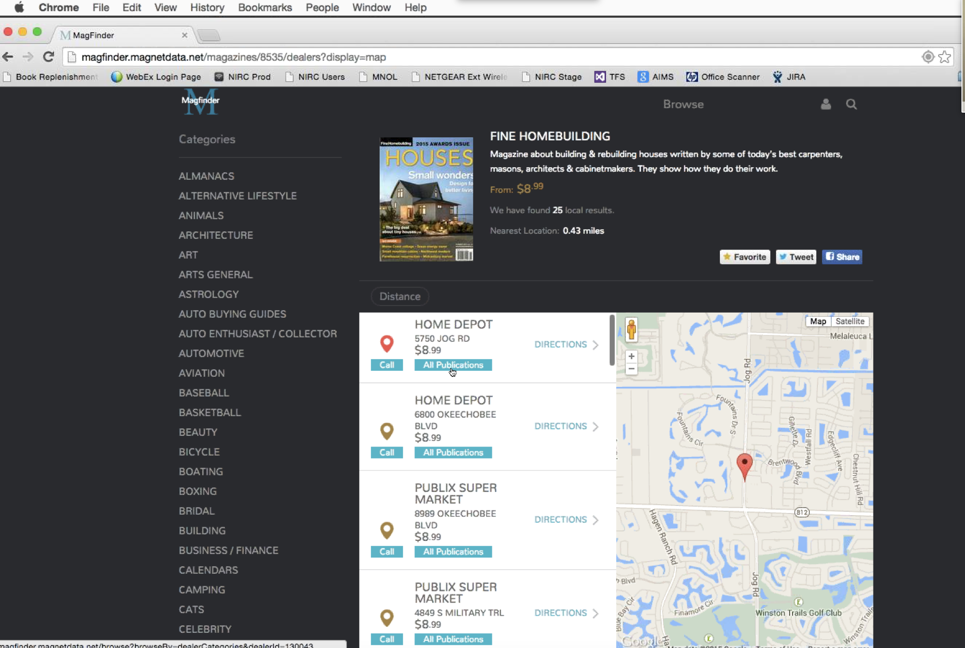Select the Map view type button
Image resolution: width=965 pixels, height=648 pixels.
coord(817,321)
